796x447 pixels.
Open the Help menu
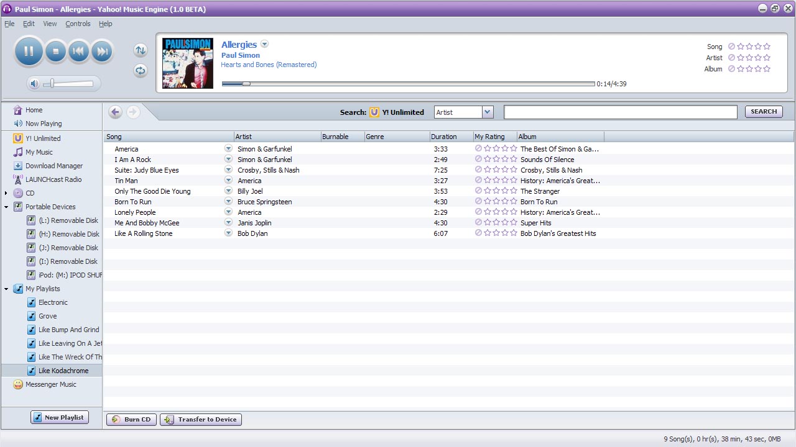pyautogui.click(x=106, y=24)
